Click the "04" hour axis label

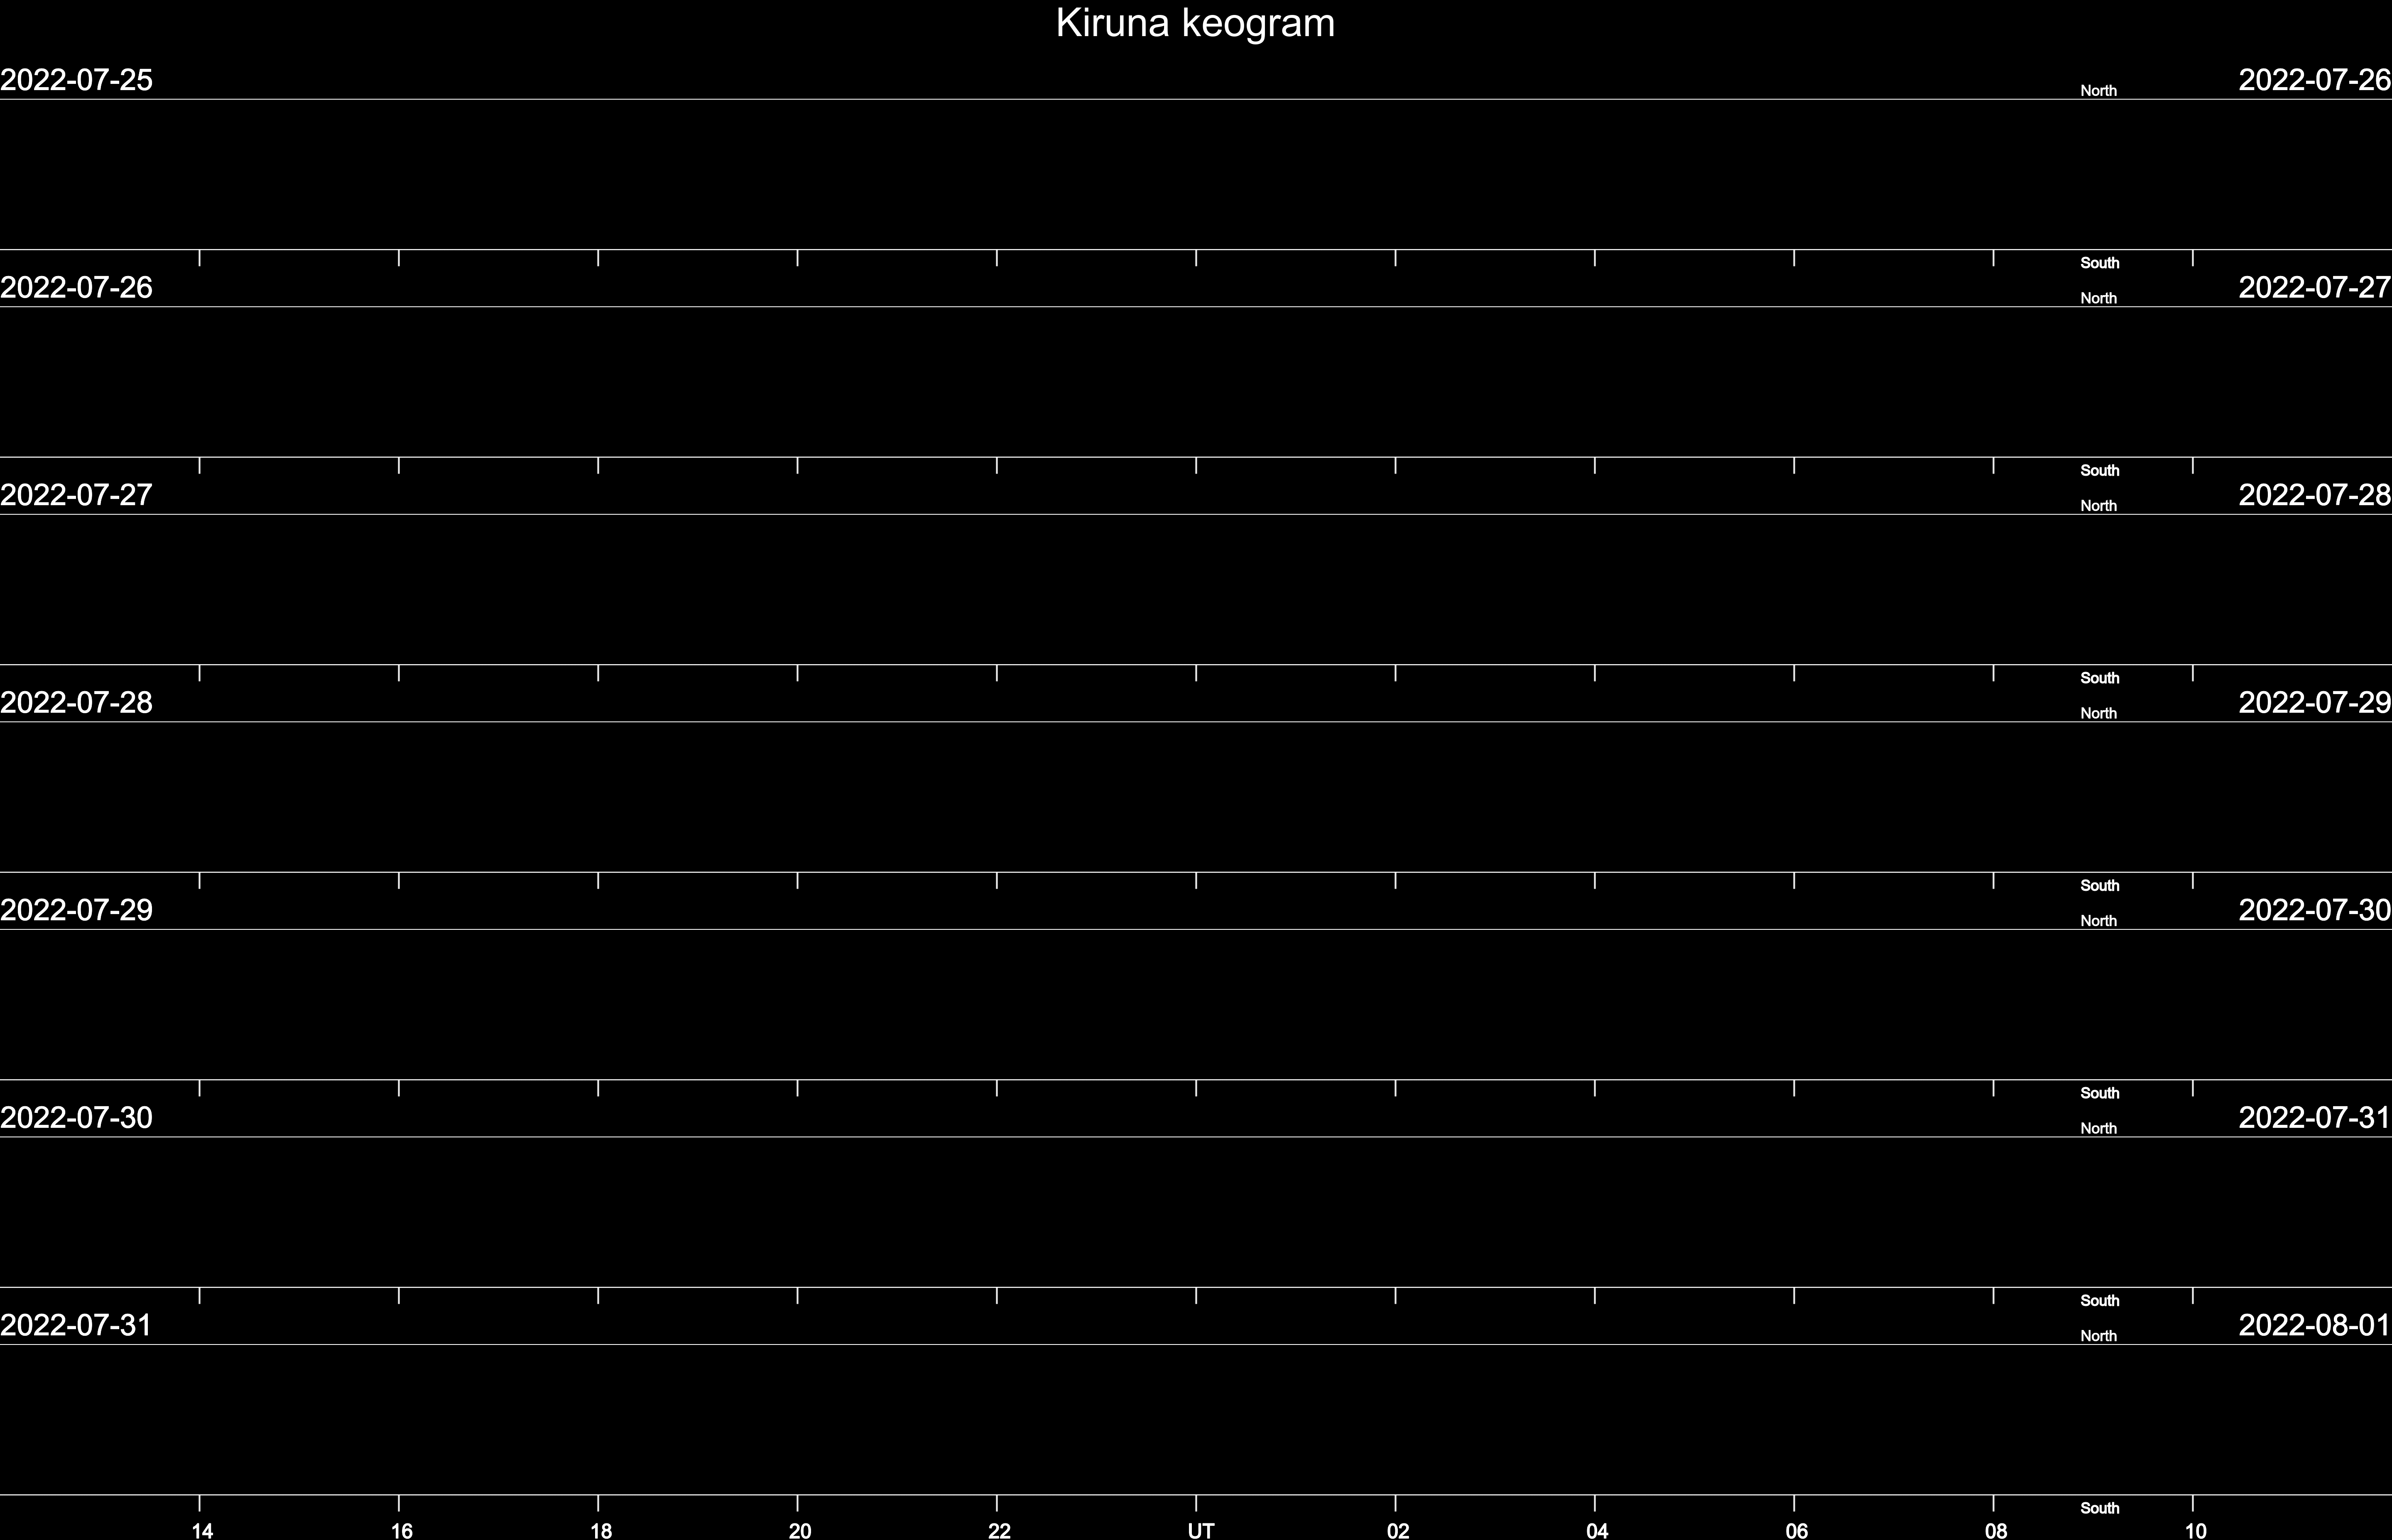[x=1597, y=1530]
